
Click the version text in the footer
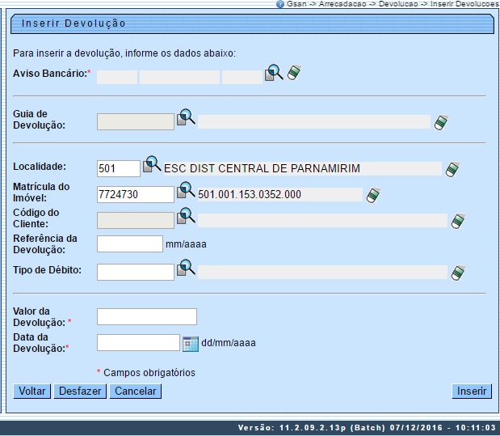pyautogui.click(x=367, y=428)
